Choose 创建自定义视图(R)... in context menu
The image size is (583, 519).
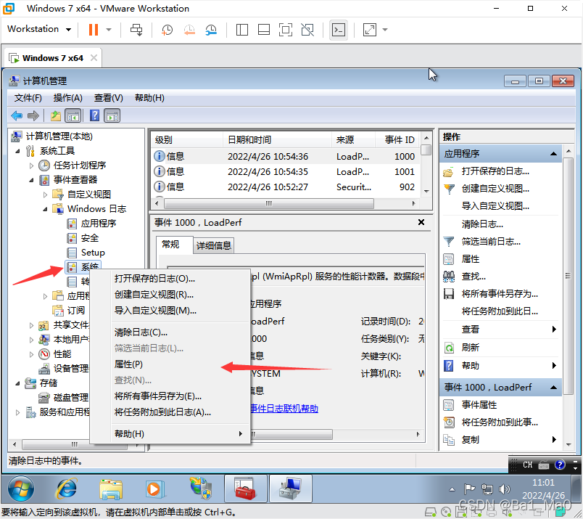pyautogui.click(x=154, y=295)
